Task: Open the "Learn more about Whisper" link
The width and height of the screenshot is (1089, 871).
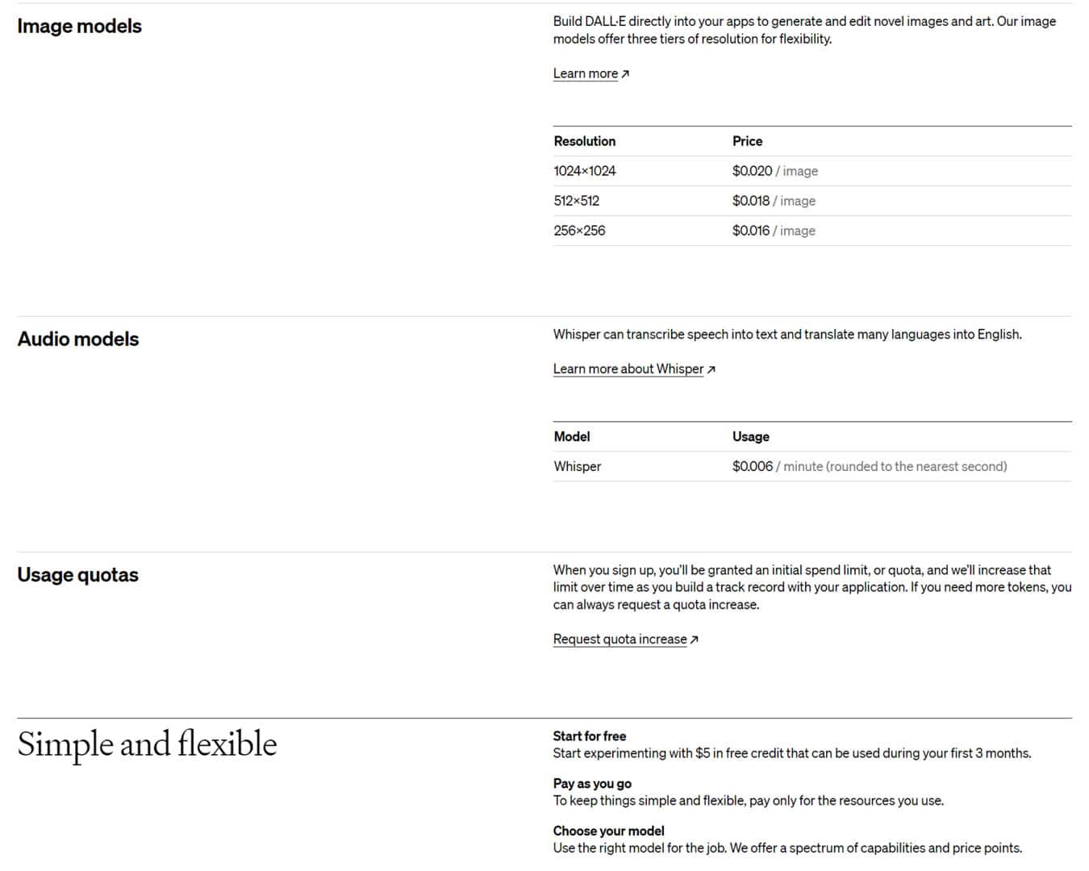Action: (628, 369)
